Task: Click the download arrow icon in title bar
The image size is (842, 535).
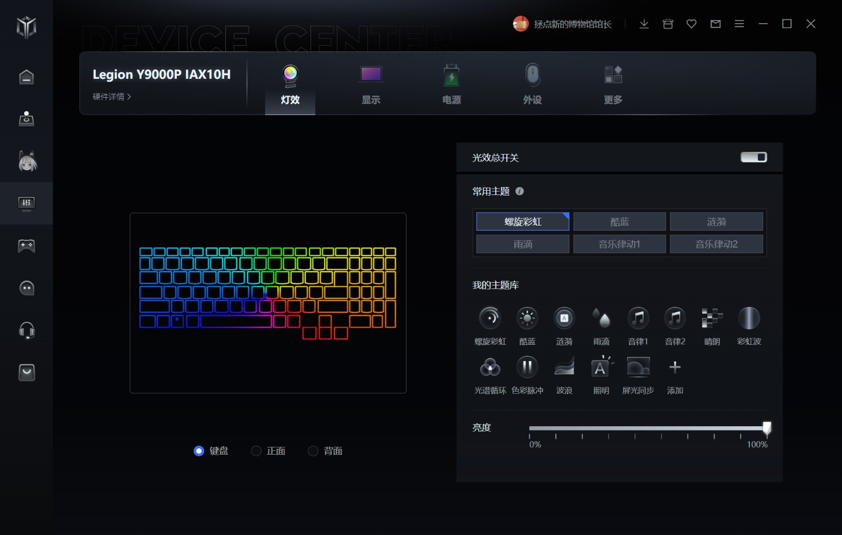Action: [x=644, y=24]
